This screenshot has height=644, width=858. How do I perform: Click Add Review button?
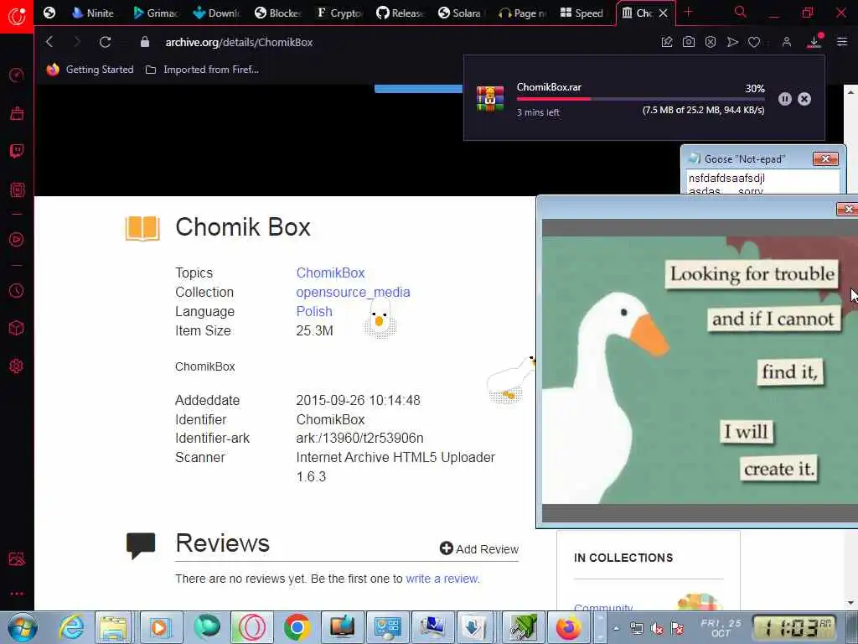[x=479, y=548]
